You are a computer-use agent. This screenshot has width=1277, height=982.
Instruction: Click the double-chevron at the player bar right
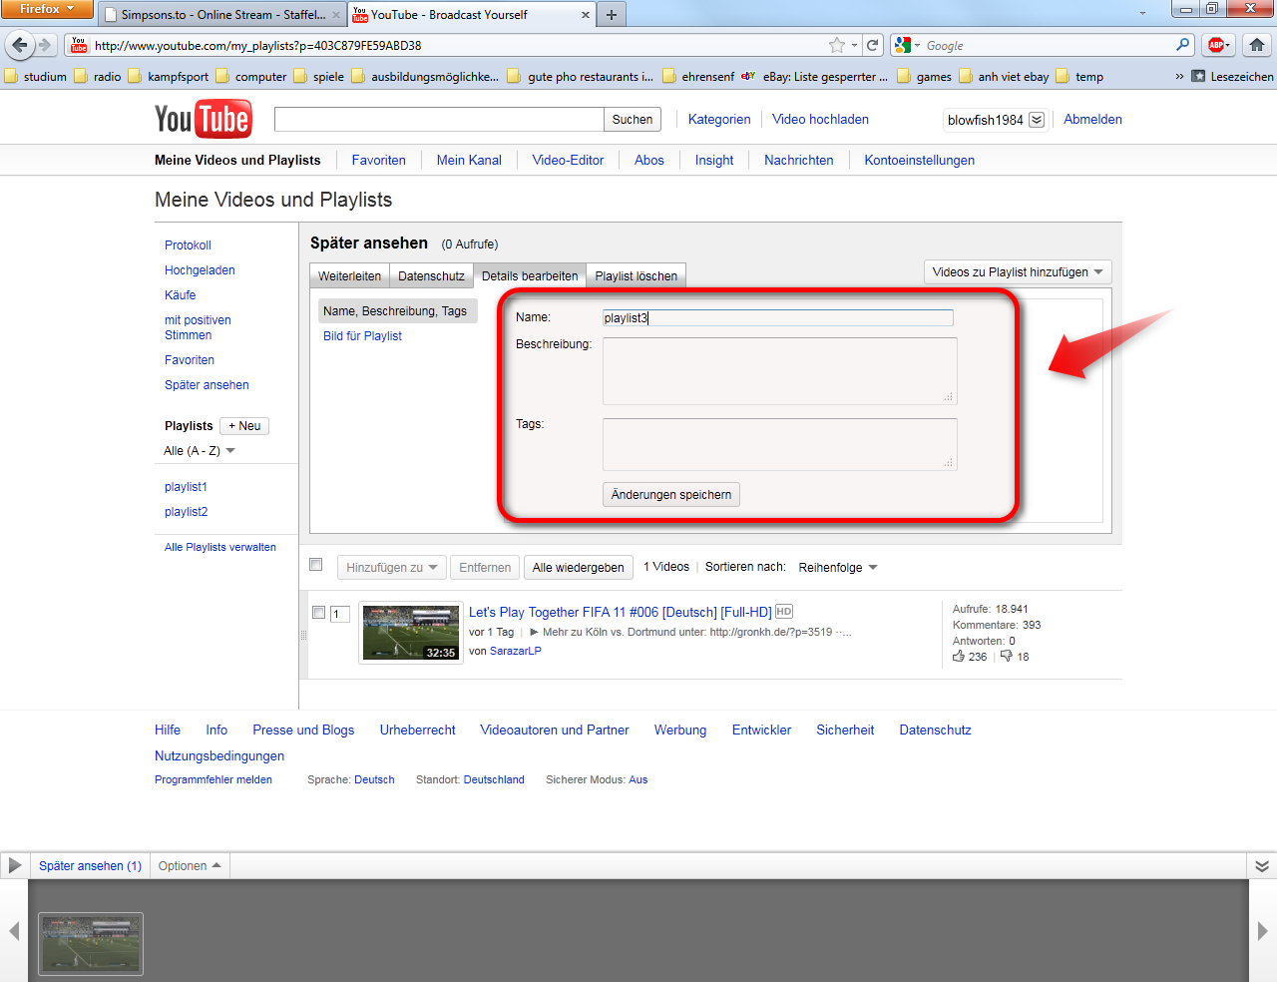(x=1261, y=865)
